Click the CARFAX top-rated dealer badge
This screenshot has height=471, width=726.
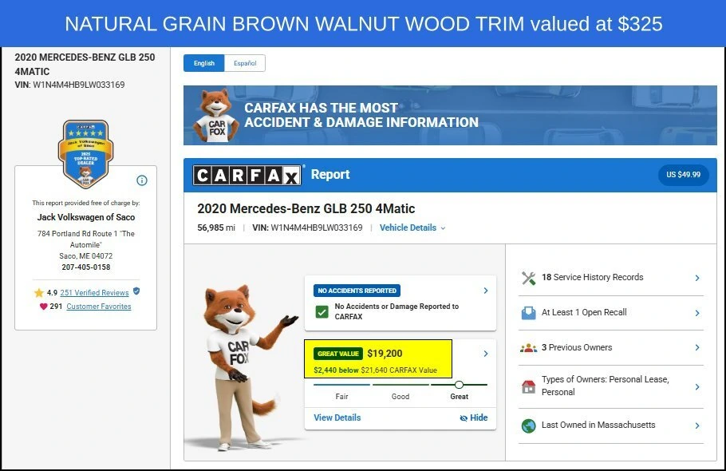[85, 154]
